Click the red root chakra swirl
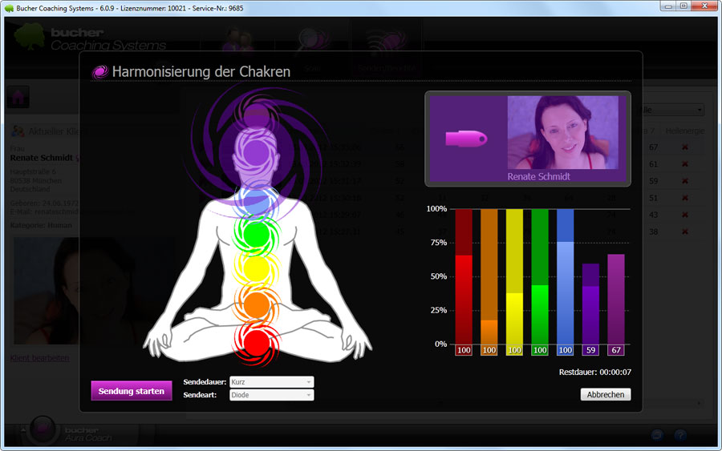This screenshot has width=722, height=451. coord(257,344)
